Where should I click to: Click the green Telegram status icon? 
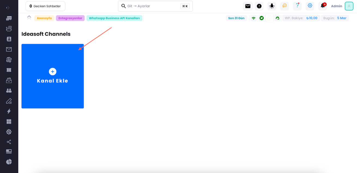pos(262,18)
